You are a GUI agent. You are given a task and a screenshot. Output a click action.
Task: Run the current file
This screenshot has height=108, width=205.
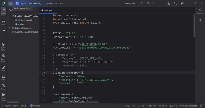(x=142, y=3)
